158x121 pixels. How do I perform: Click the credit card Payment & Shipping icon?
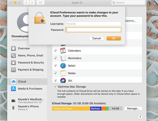13,70
